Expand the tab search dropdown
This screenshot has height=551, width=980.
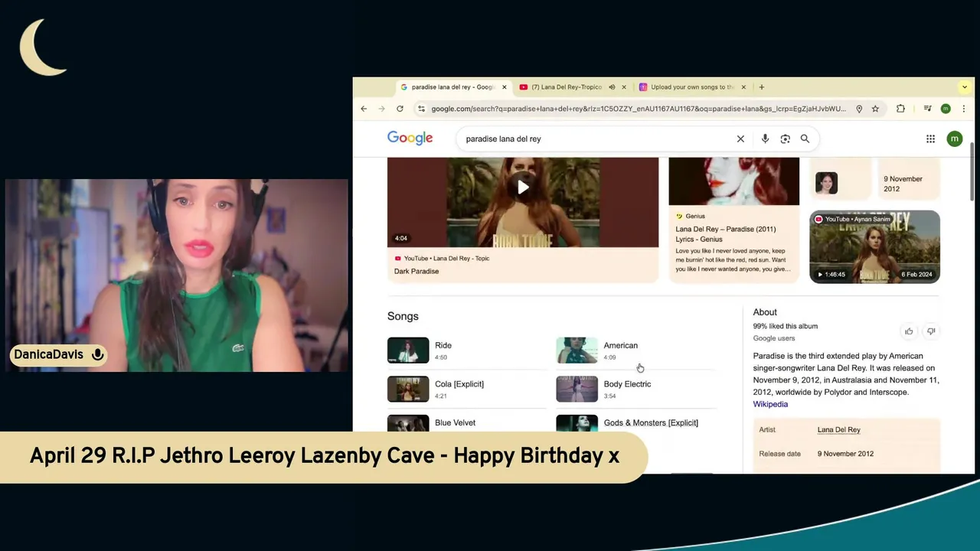tap(965, 87)
